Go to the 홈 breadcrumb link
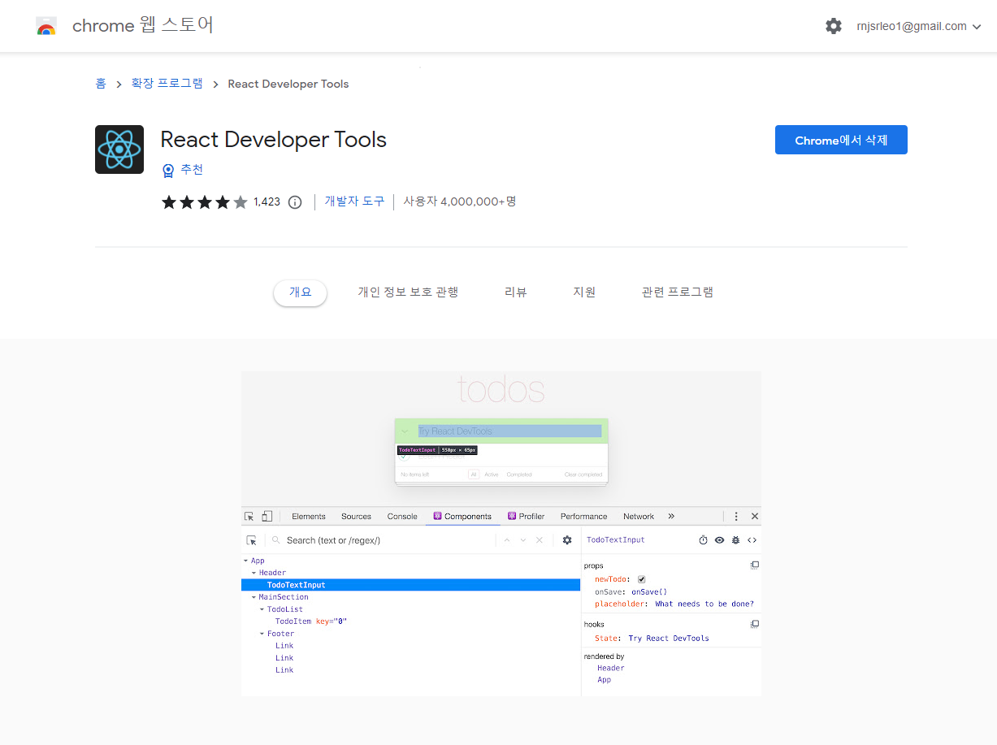This screenshot has width=997, height=745. [x=101, y=84]
